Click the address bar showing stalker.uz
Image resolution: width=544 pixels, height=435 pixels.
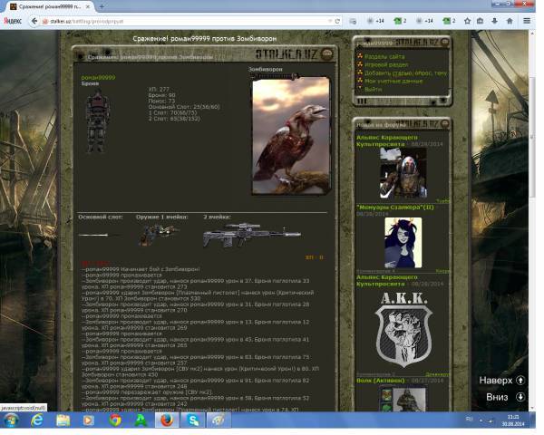coord(188,21)
